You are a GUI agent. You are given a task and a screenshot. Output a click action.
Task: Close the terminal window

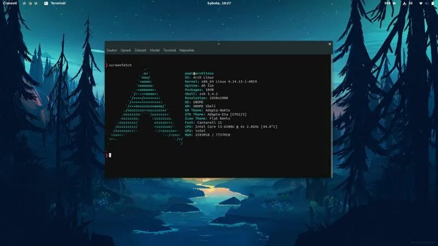(x=330, y=44)
